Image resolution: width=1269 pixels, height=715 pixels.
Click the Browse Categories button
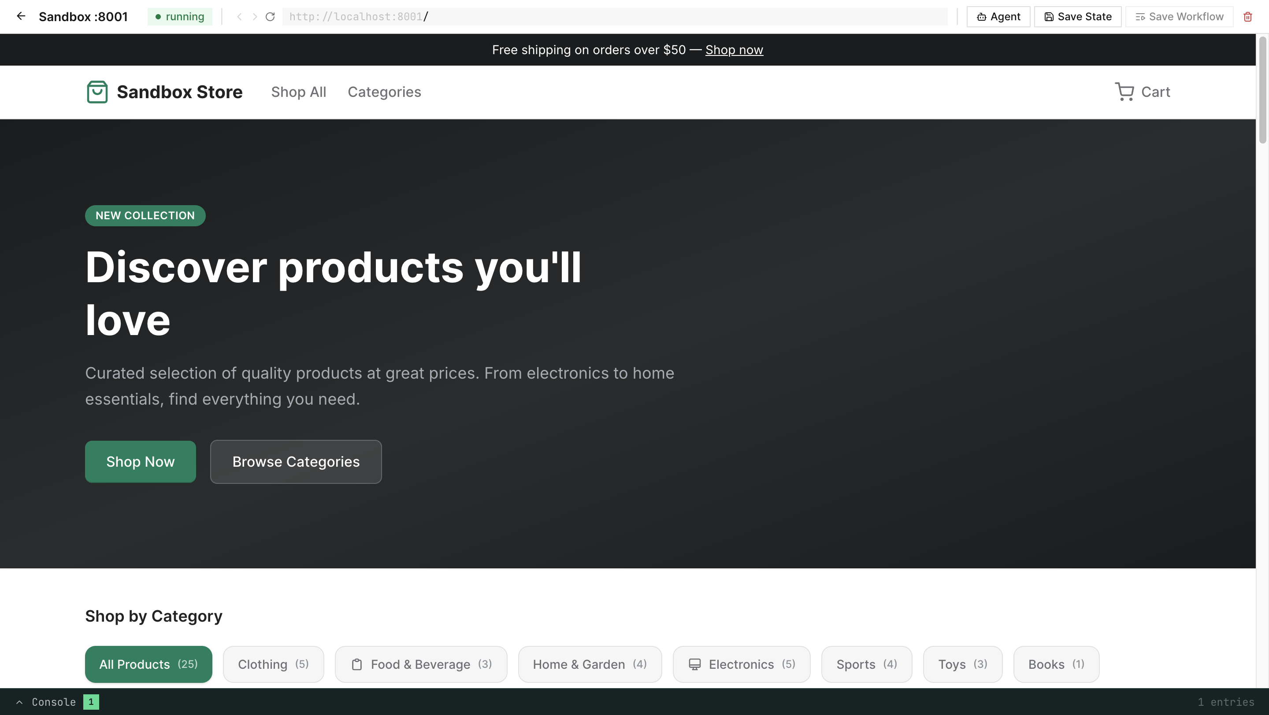pos(296,461)
